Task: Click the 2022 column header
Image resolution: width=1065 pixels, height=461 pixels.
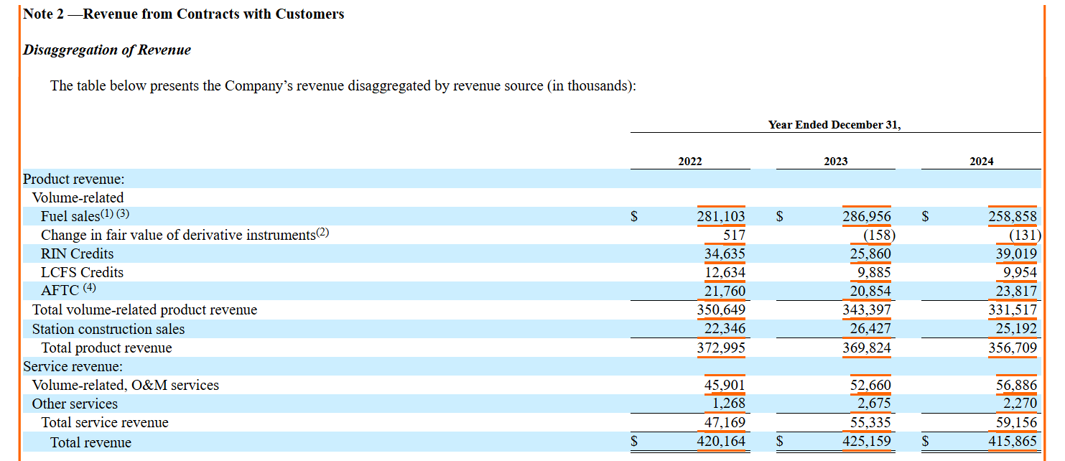Action: point(689,162)
